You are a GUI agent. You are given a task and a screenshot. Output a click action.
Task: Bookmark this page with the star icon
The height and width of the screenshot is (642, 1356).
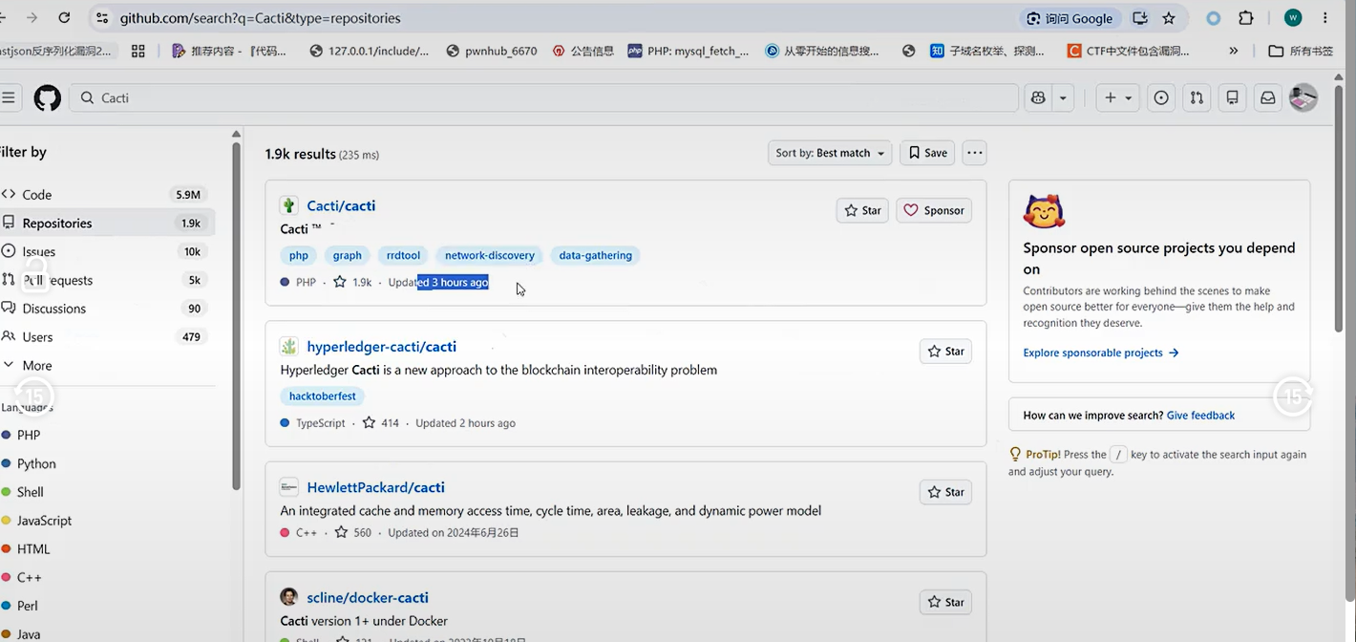coord(1169,18)
